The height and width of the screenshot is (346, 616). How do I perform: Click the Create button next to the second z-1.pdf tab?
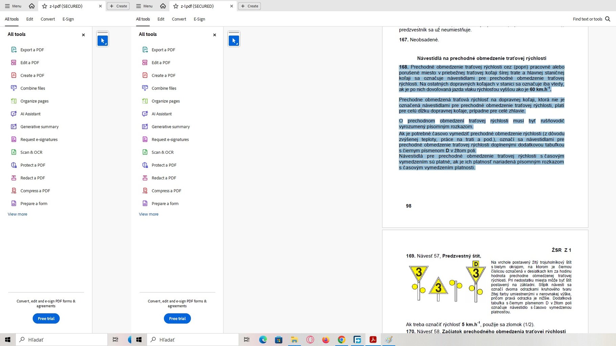tap(249, 6)
